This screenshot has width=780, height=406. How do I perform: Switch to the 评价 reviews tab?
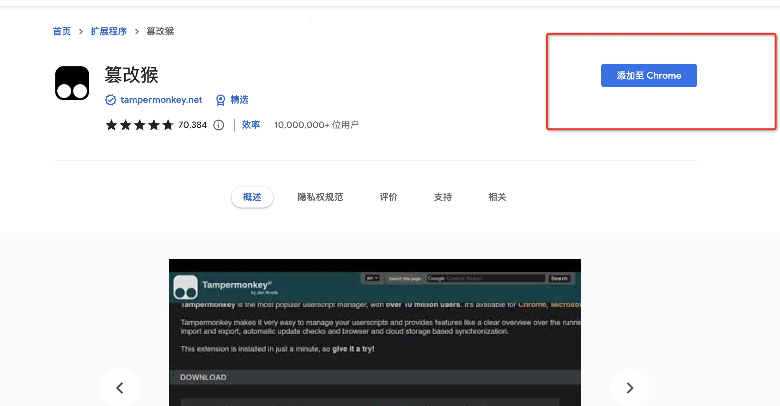click(x=388, y=197)
